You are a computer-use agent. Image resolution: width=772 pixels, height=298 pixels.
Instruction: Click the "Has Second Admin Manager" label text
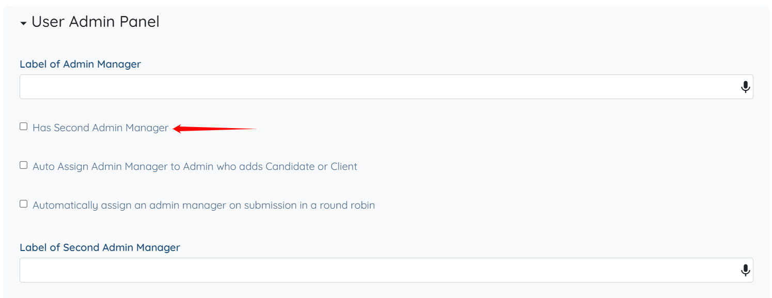click(100, 128)
